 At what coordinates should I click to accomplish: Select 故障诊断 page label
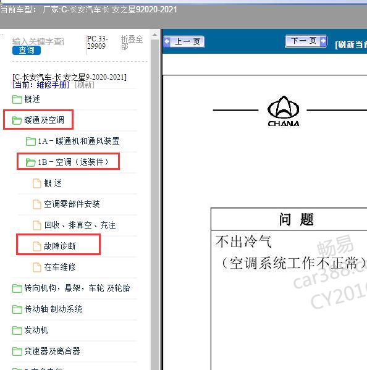click(x=60, y=246)
